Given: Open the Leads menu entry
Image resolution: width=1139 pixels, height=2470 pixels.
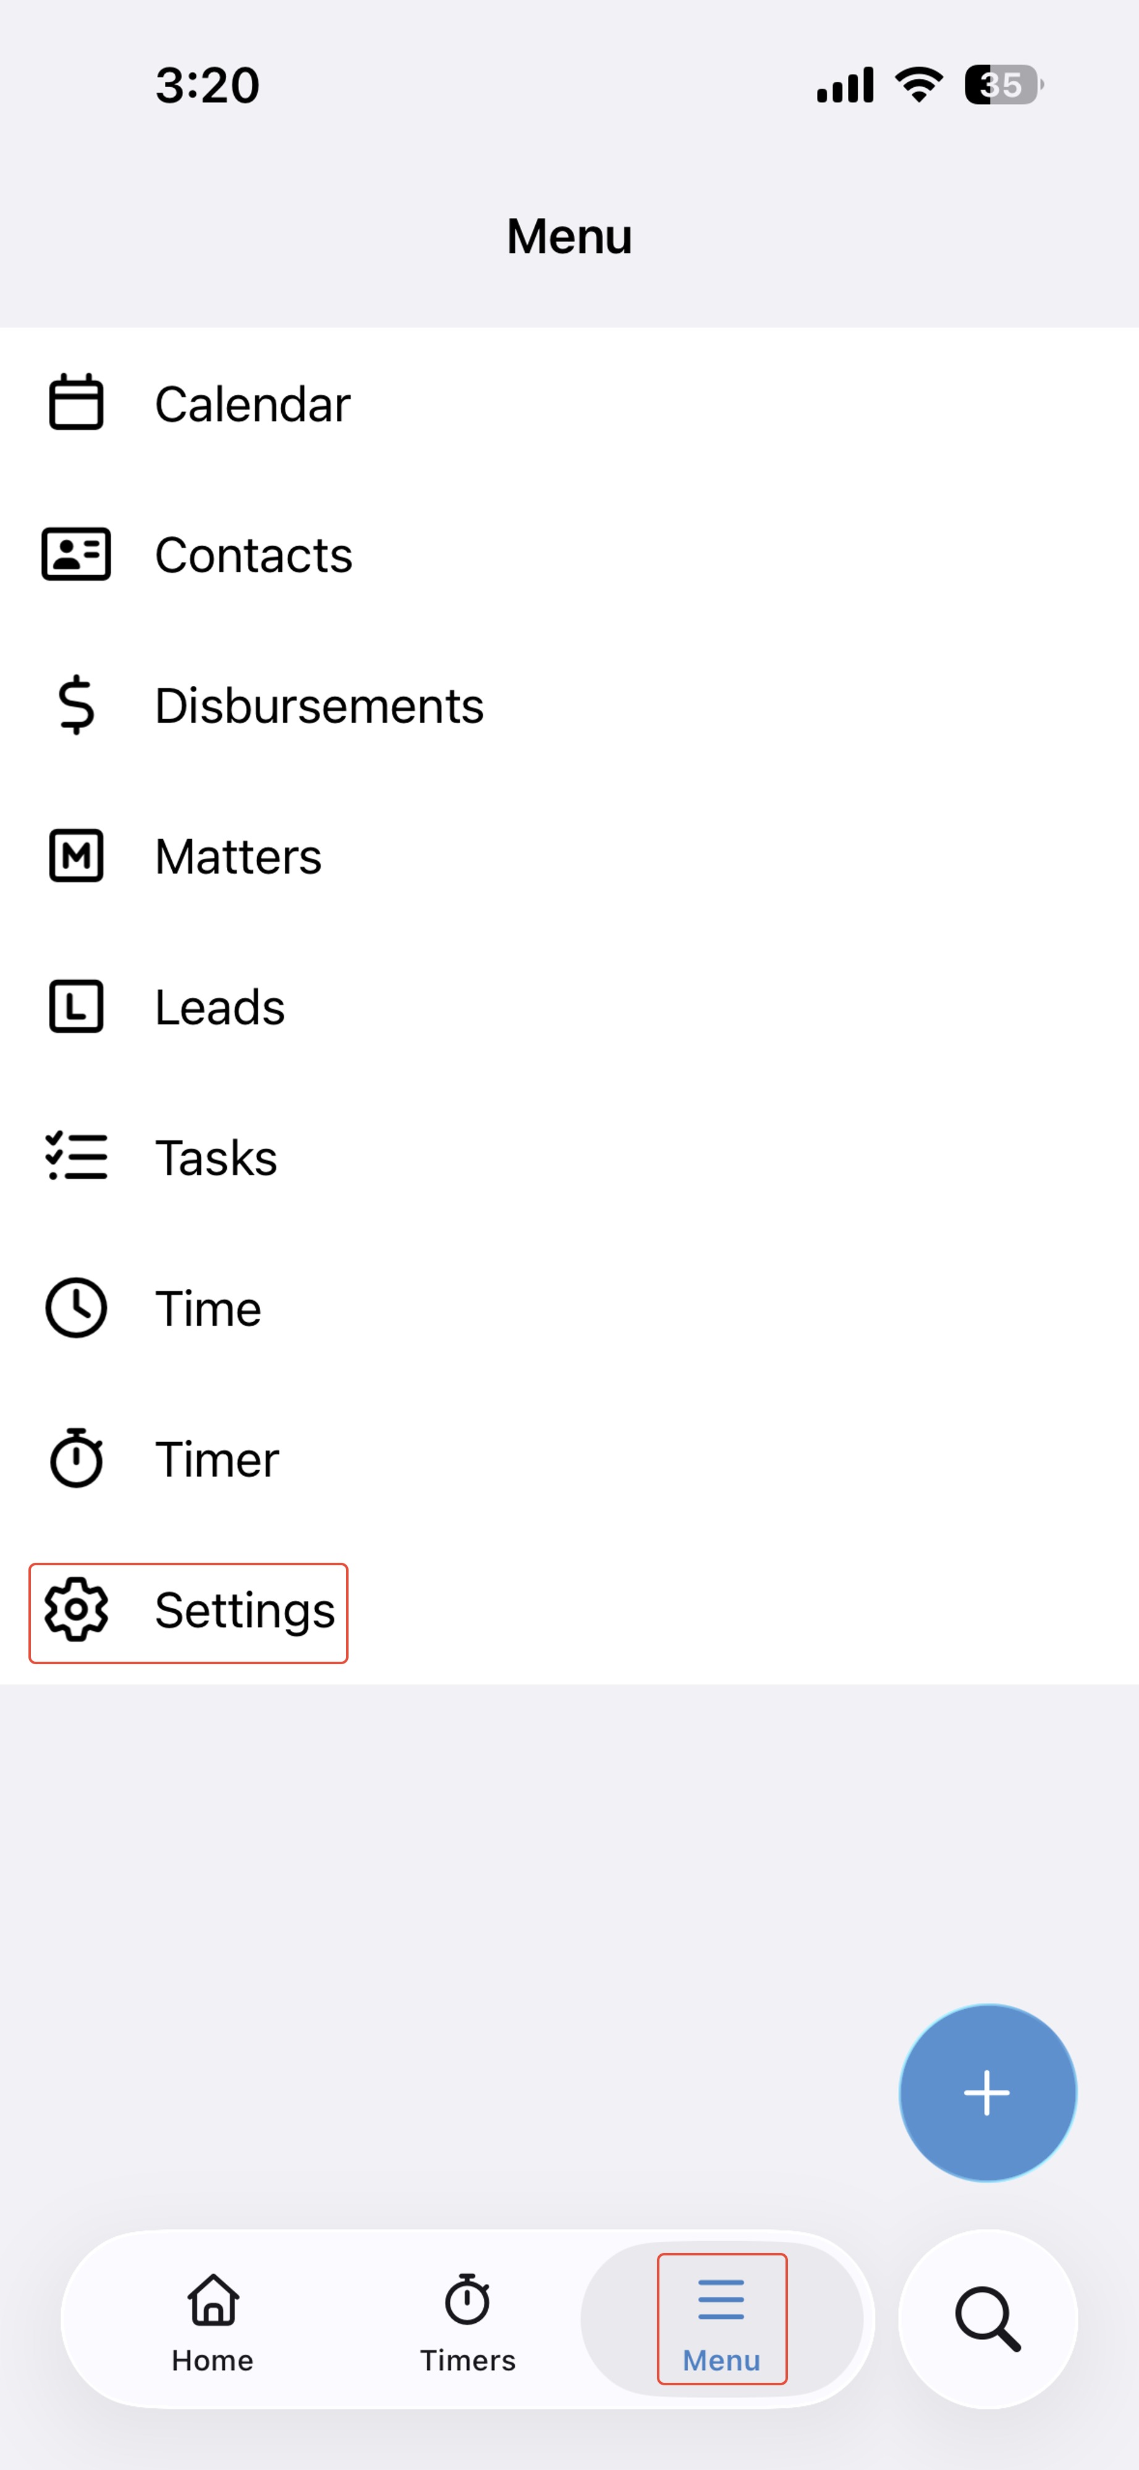Looking at the screenshot, I should [569, 1007].
